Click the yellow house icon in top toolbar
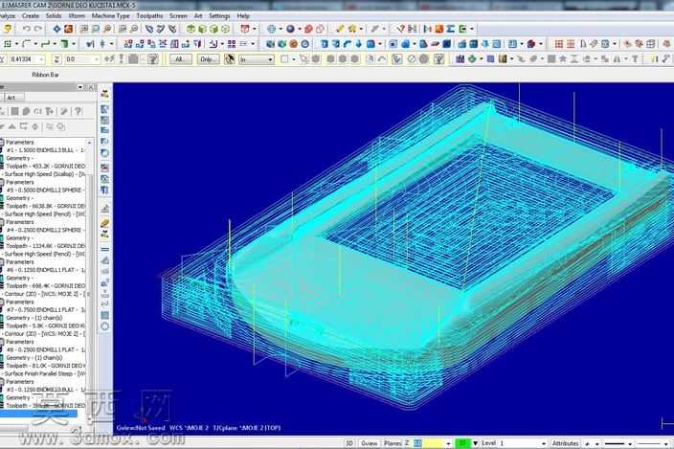Image resolution: width=674 pixels, height=449 pixels. (352, 29)
